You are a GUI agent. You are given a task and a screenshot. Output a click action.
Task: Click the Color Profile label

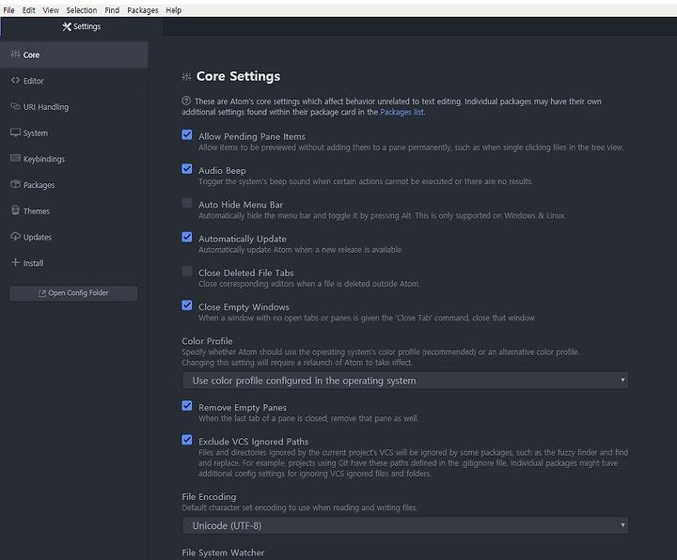point(207,341)
